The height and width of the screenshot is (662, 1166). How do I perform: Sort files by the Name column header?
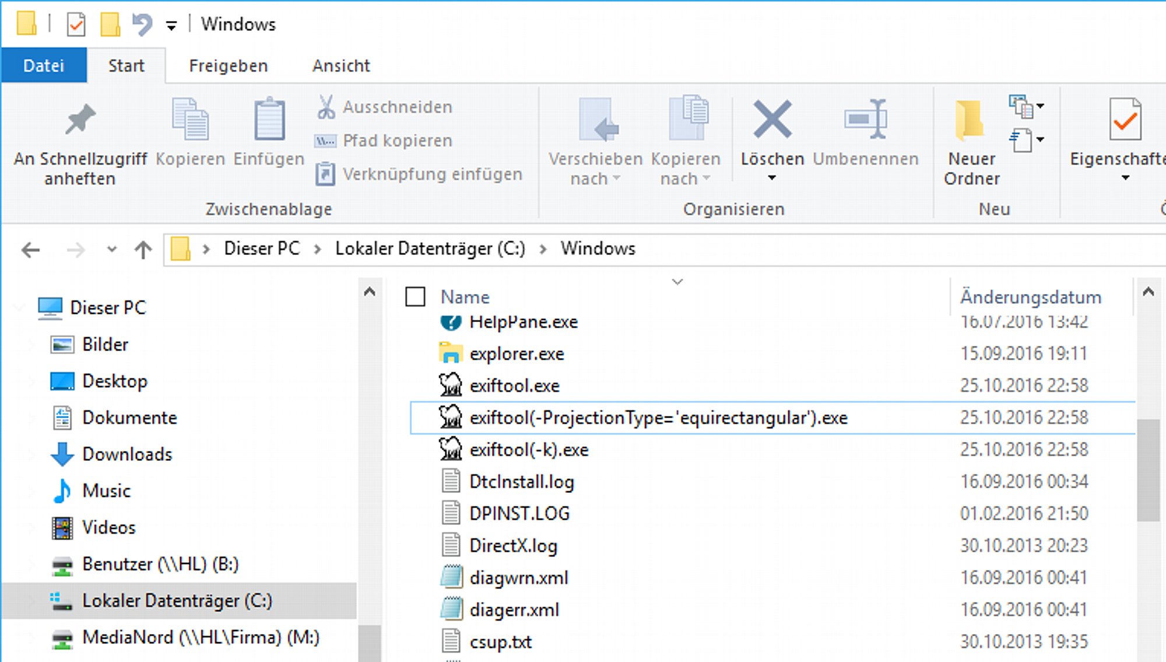[465, 297]
